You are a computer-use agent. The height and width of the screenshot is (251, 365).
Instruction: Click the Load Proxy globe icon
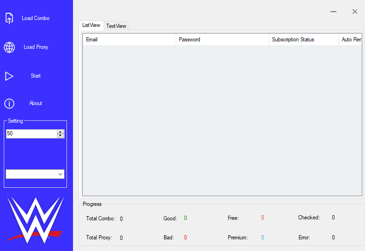[9, 47]
